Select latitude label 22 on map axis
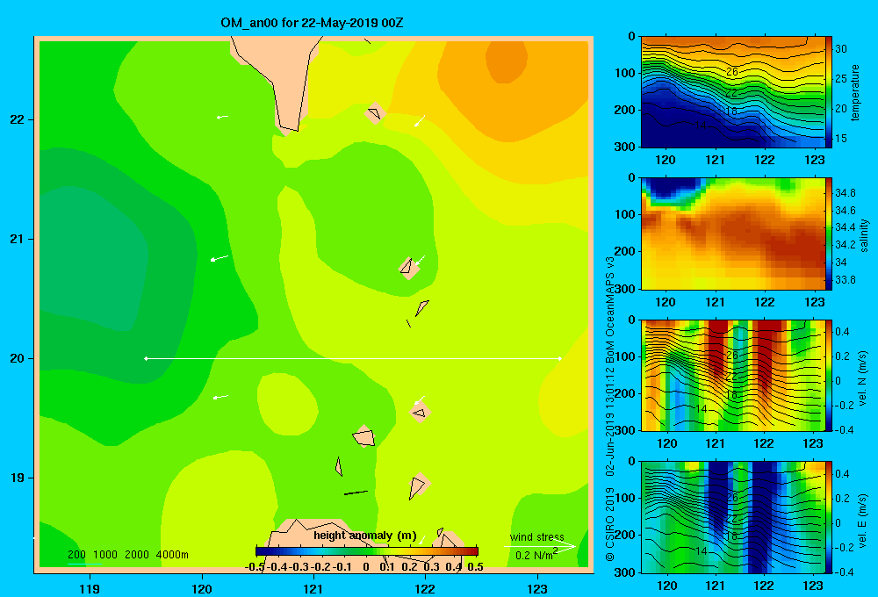The height and width of the screenshot is (597, 878). point(18,120)
